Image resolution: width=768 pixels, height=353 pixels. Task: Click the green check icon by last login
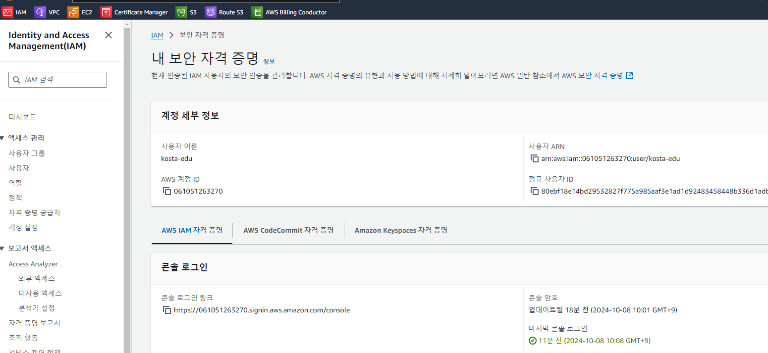(x=533, y=341)
